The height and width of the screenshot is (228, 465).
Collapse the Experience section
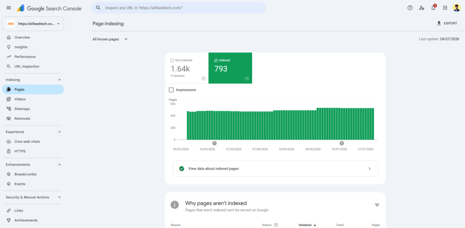(59, 132)
